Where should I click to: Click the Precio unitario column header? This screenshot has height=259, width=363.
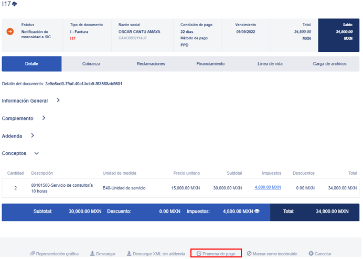(x=187, y=173)
